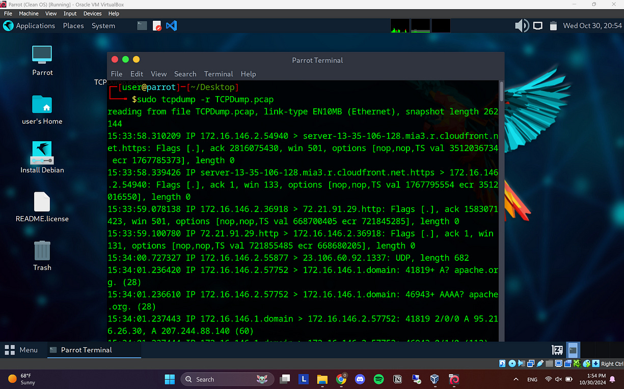Expand hidden icons in the Windows system tray

point(516,379)
